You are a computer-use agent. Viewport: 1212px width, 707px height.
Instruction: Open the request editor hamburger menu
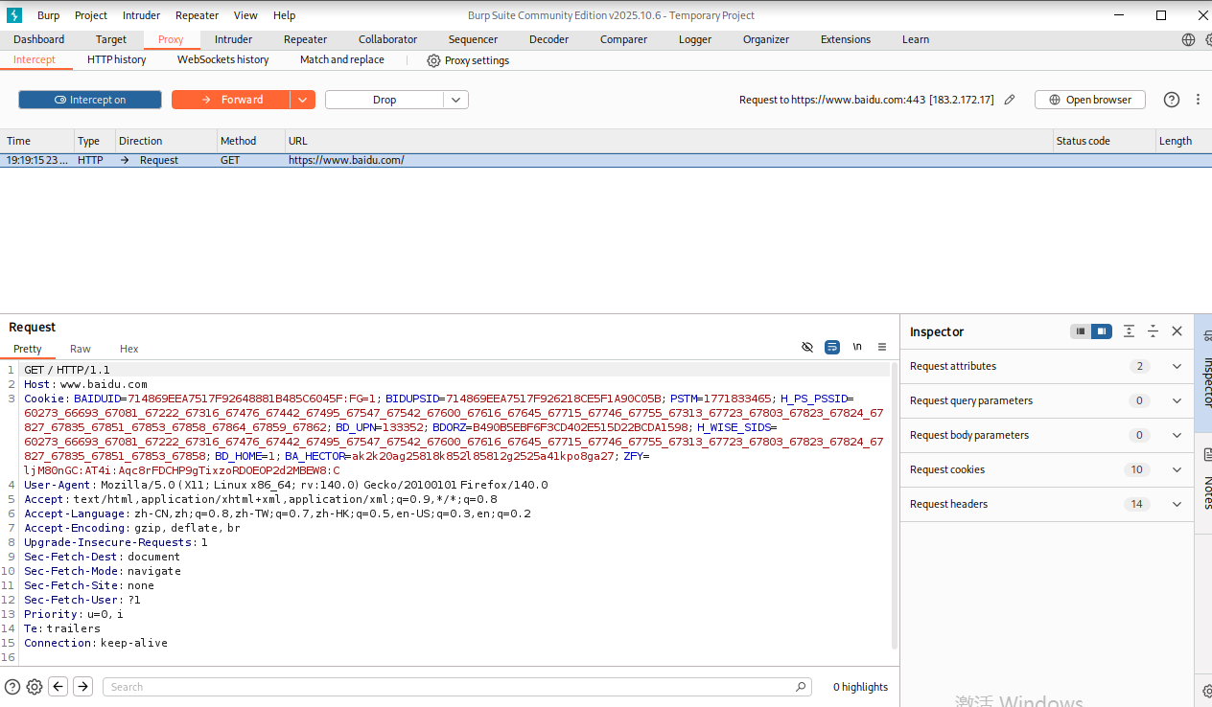882,347
